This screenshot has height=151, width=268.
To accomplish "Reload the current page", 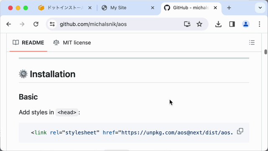I will coord(36,24).
